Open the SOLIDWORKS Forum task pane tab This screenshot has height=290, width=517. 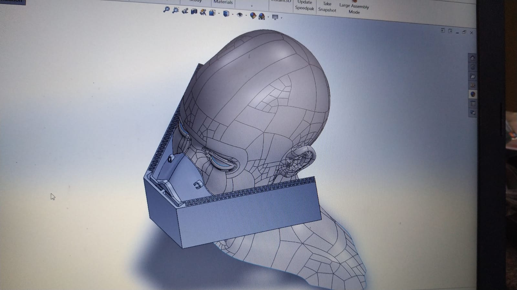(473, 112)
